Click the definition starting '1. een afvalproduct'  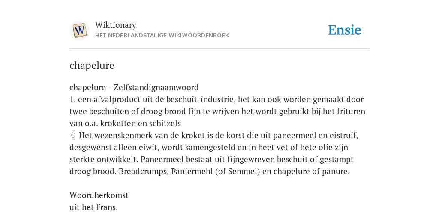(x=217, y=112)
